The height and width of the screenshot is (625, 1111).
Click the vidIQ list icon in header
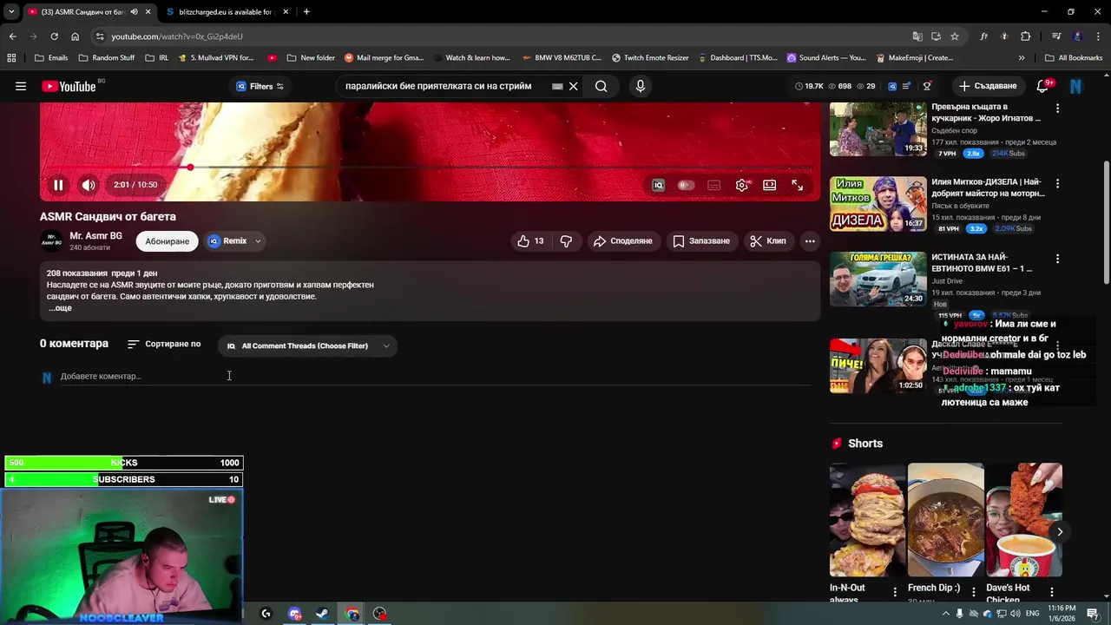pos(906,86)
